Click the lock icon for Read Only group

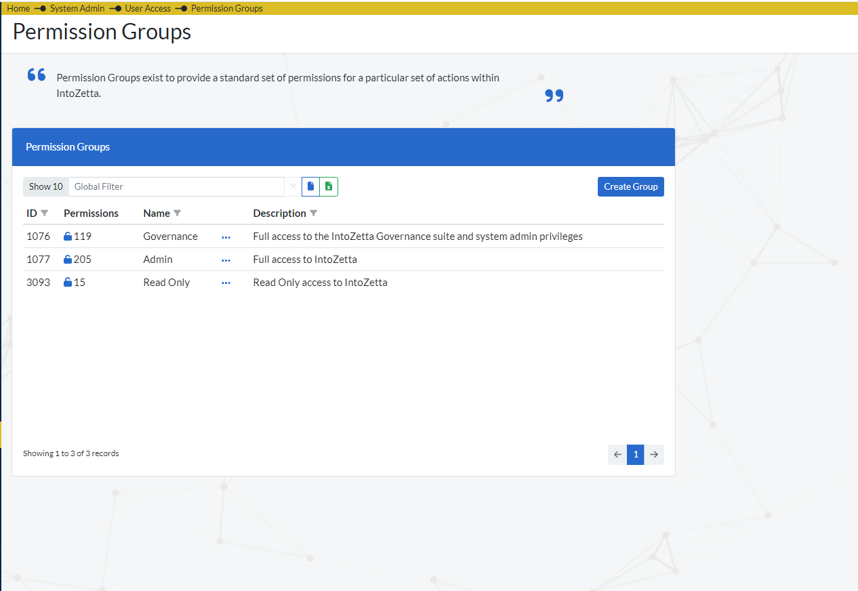pos(68,283)
